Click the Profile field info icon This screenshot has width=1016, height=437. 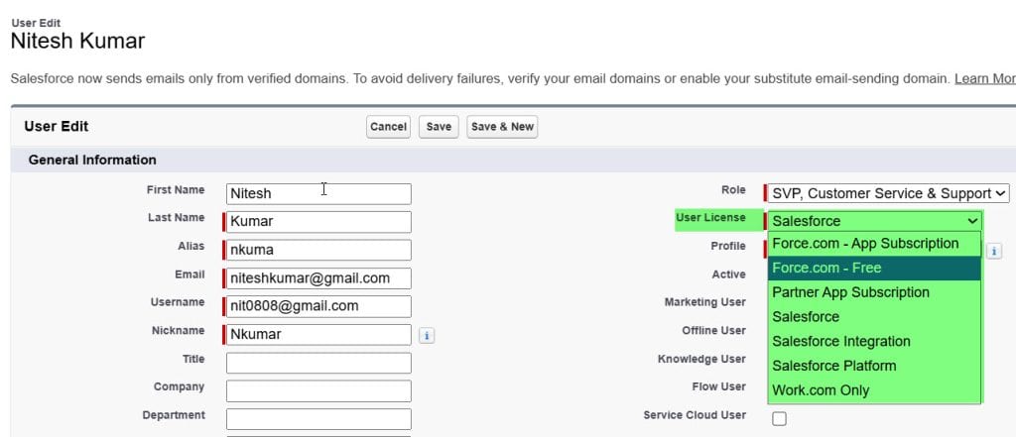point(994,251)
